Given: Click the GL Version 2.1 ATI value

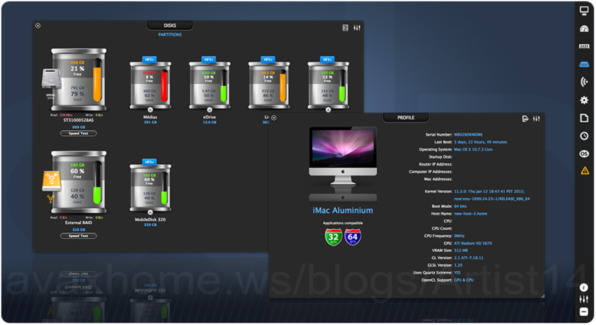Looking at the screenshot, I should (469, 258).
